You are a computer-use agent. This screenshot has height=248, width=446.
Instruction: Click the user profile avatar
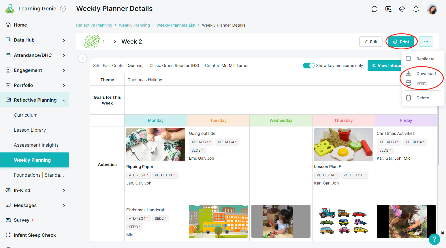point(432,9)
